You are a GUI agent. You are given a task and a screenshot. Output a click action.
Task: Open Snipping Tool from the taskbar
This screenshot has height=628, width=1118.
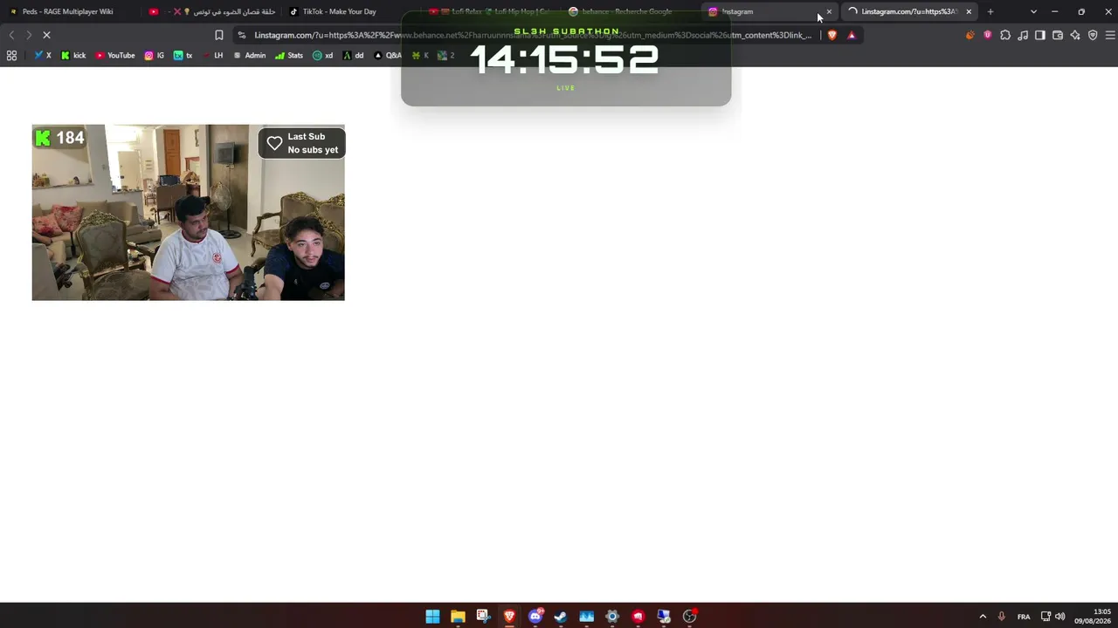click(x=483, y=617)
